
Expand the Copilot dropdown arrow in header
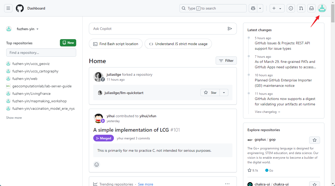(x=260, y=8)
